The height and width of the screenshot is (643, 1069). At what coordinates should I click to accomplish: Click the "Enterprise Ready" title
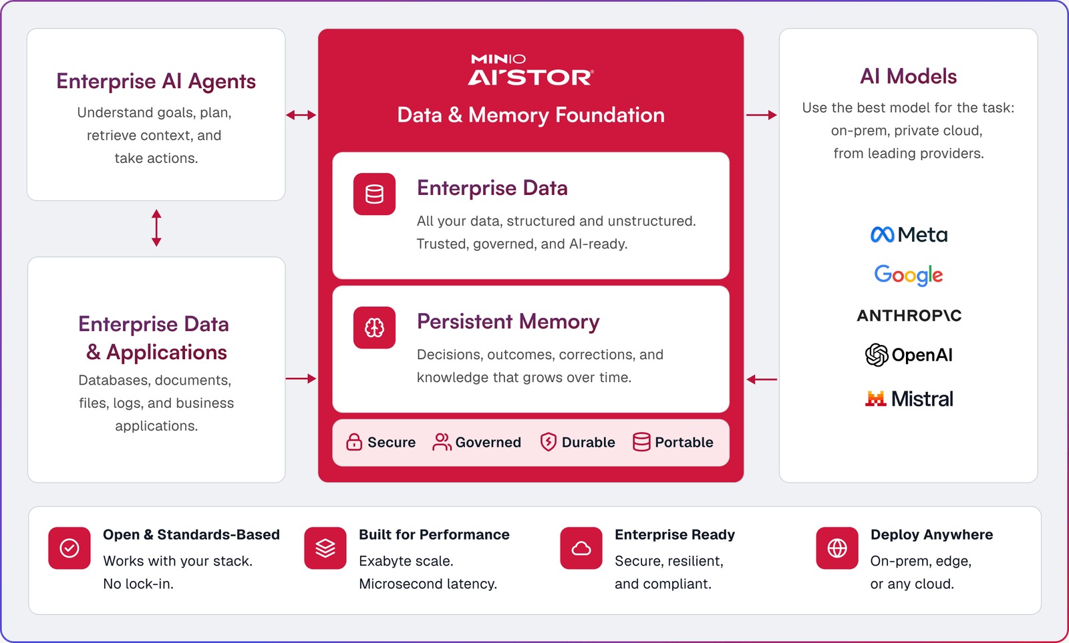coord(675,534)
